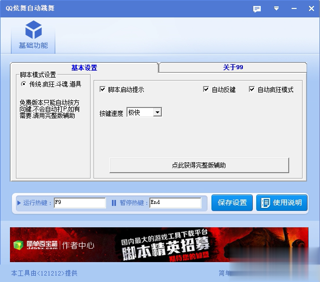Image resolution: width=320 pixels, height=282 pixels.
Task: Open the 基础功能 cube icon tab
Action: [33, 35]
